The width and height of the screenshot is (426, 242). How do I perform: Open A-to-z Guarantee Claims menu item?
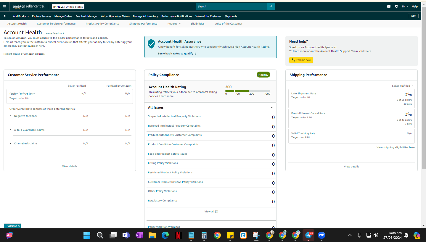(x=115, y=16)
